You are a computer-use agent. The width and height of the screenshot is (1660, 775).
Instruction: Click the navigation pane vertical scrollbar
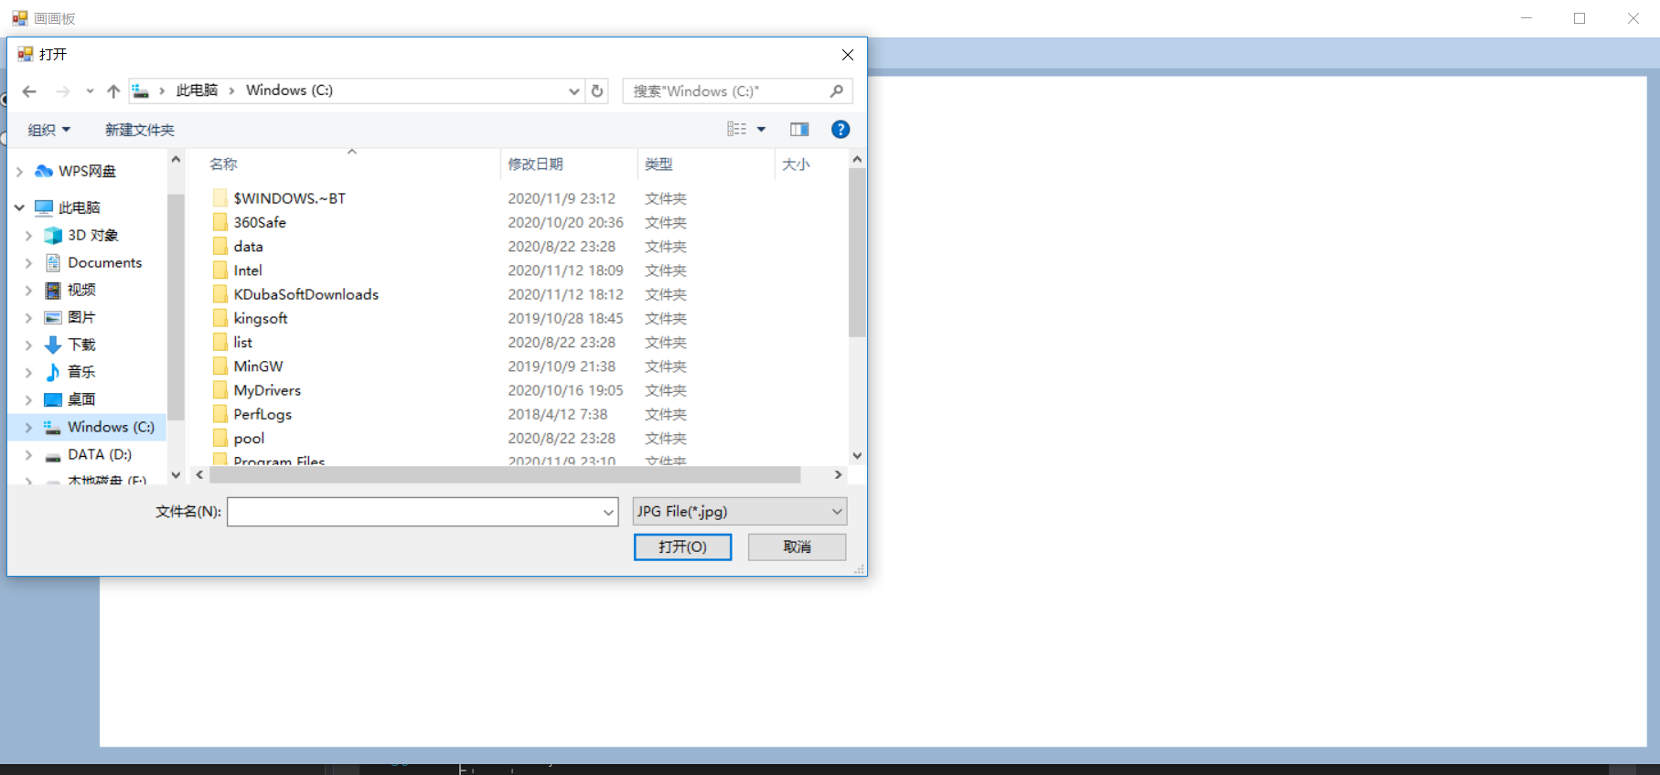tap(176, 307)
